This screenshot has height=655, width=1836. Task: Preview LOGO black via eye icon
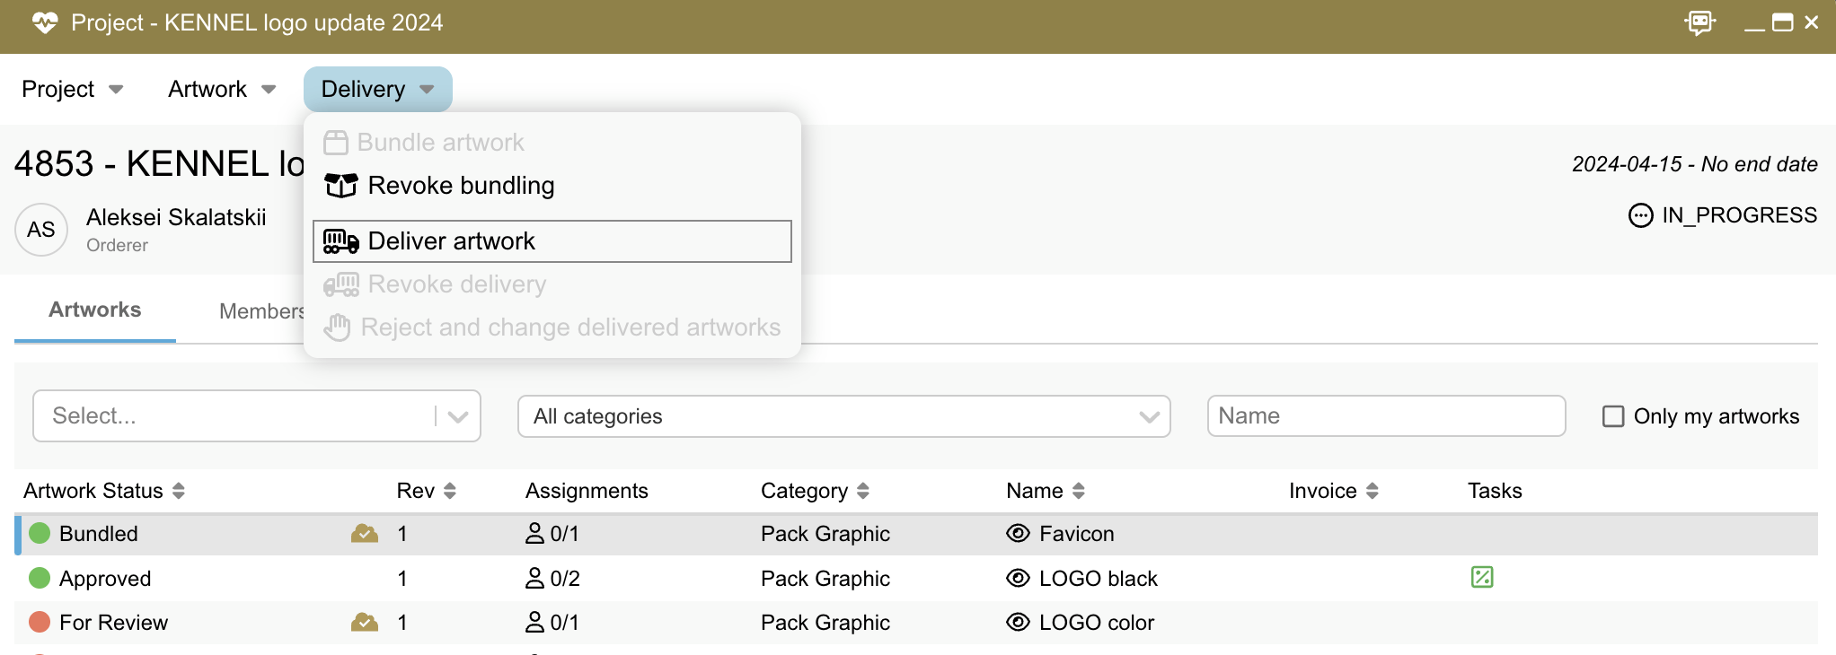(1018, 578)
